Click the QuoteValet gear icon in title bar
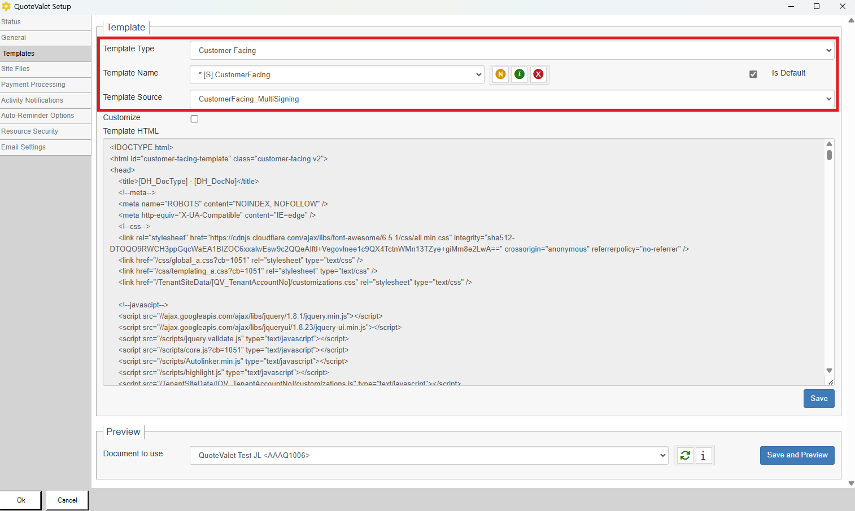Image resolution: width=855 pixels, height=511 pixels. click(6, 6)
